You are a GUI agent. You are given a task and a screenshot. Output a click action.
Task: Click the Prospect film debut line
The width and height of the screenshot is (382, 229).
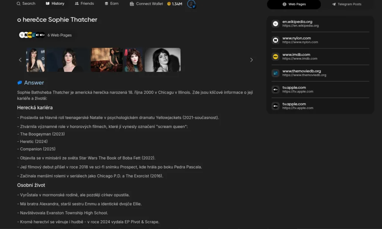click(110, 167)
